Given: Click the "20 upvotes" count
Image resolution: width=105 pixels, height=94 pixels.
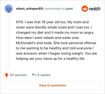Looking at the screenshot, I should [18, 75].
